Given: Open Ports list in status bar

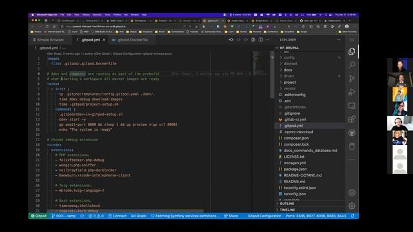Looking at the screenshot, I should pyautogui.click(x=316, y=216).
